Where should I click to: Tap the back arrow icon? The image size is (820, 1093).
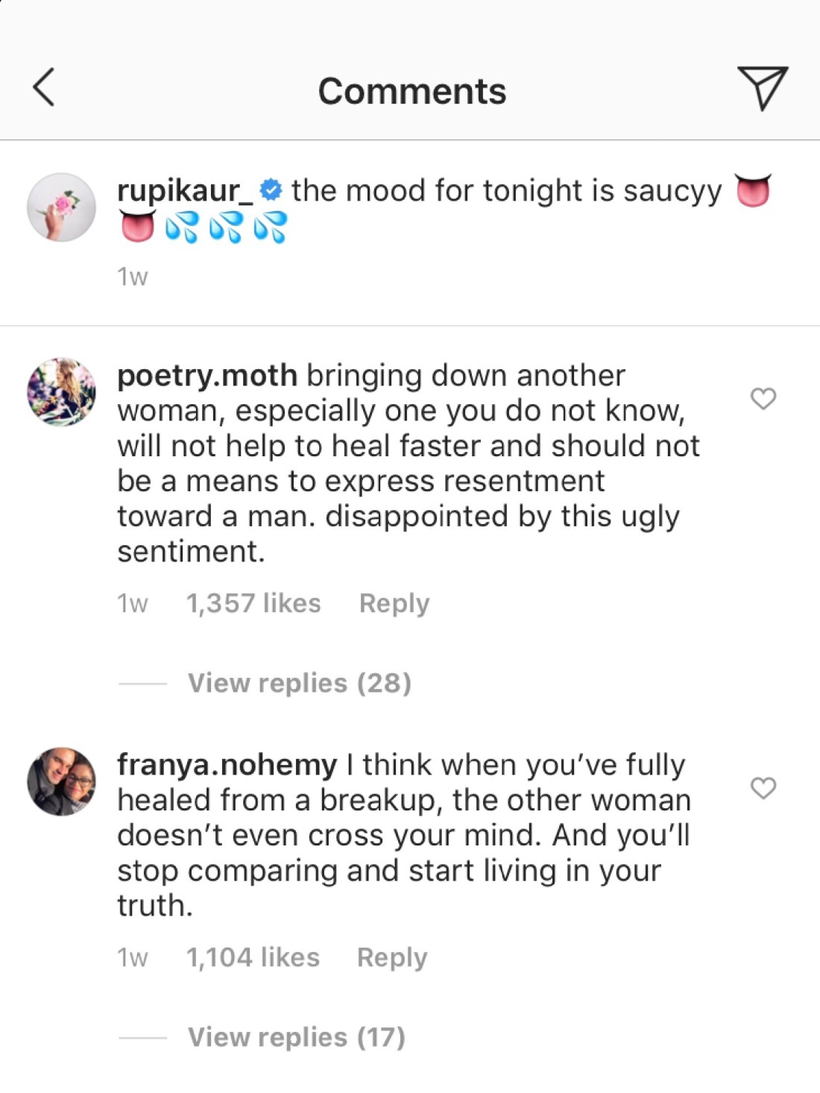[x=45, y=87]
